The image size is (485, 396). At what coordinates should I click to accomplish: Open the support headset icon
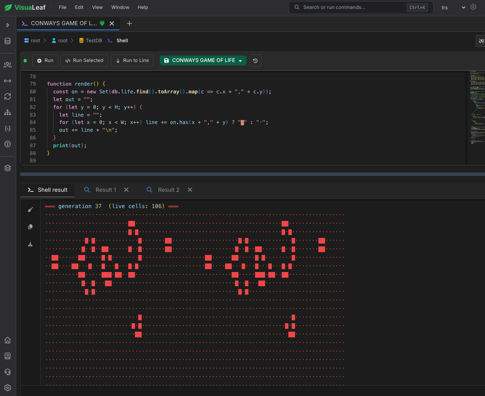8,372
